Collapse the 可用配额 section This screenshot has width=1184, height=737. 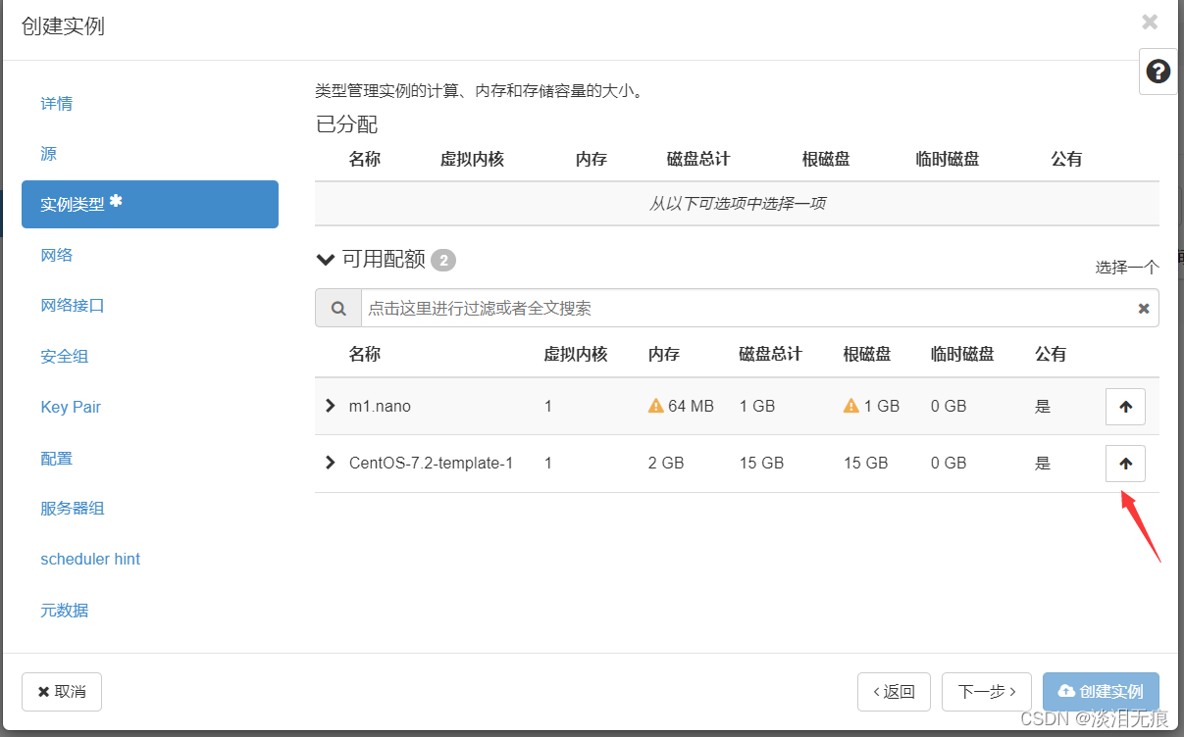pyautogui.click(x=326, y=260)
